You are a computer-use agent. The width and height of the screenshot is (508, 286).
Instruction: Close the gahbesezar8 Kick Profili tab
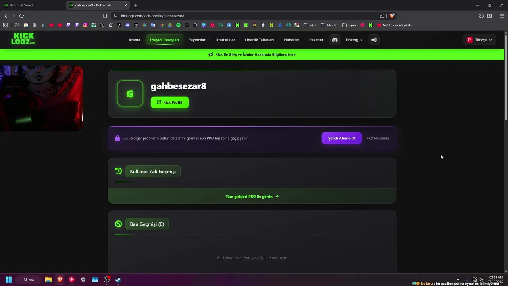[x=126, y=5]
